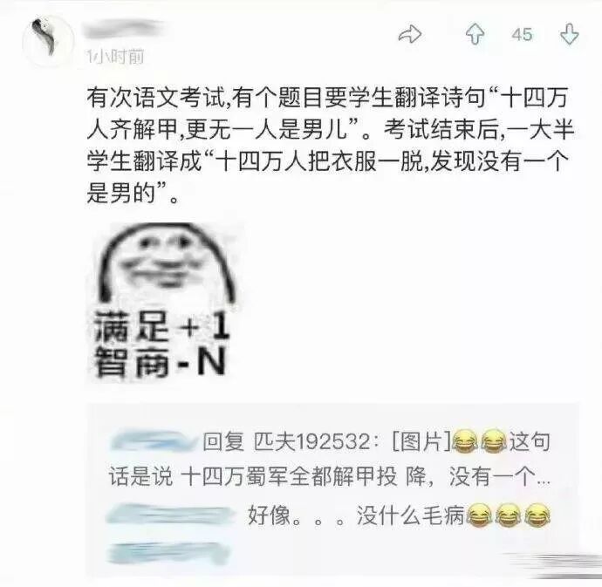Click the third blurred reply at bottom
Viewport: 602px width, 587px height.
point(168,553)
